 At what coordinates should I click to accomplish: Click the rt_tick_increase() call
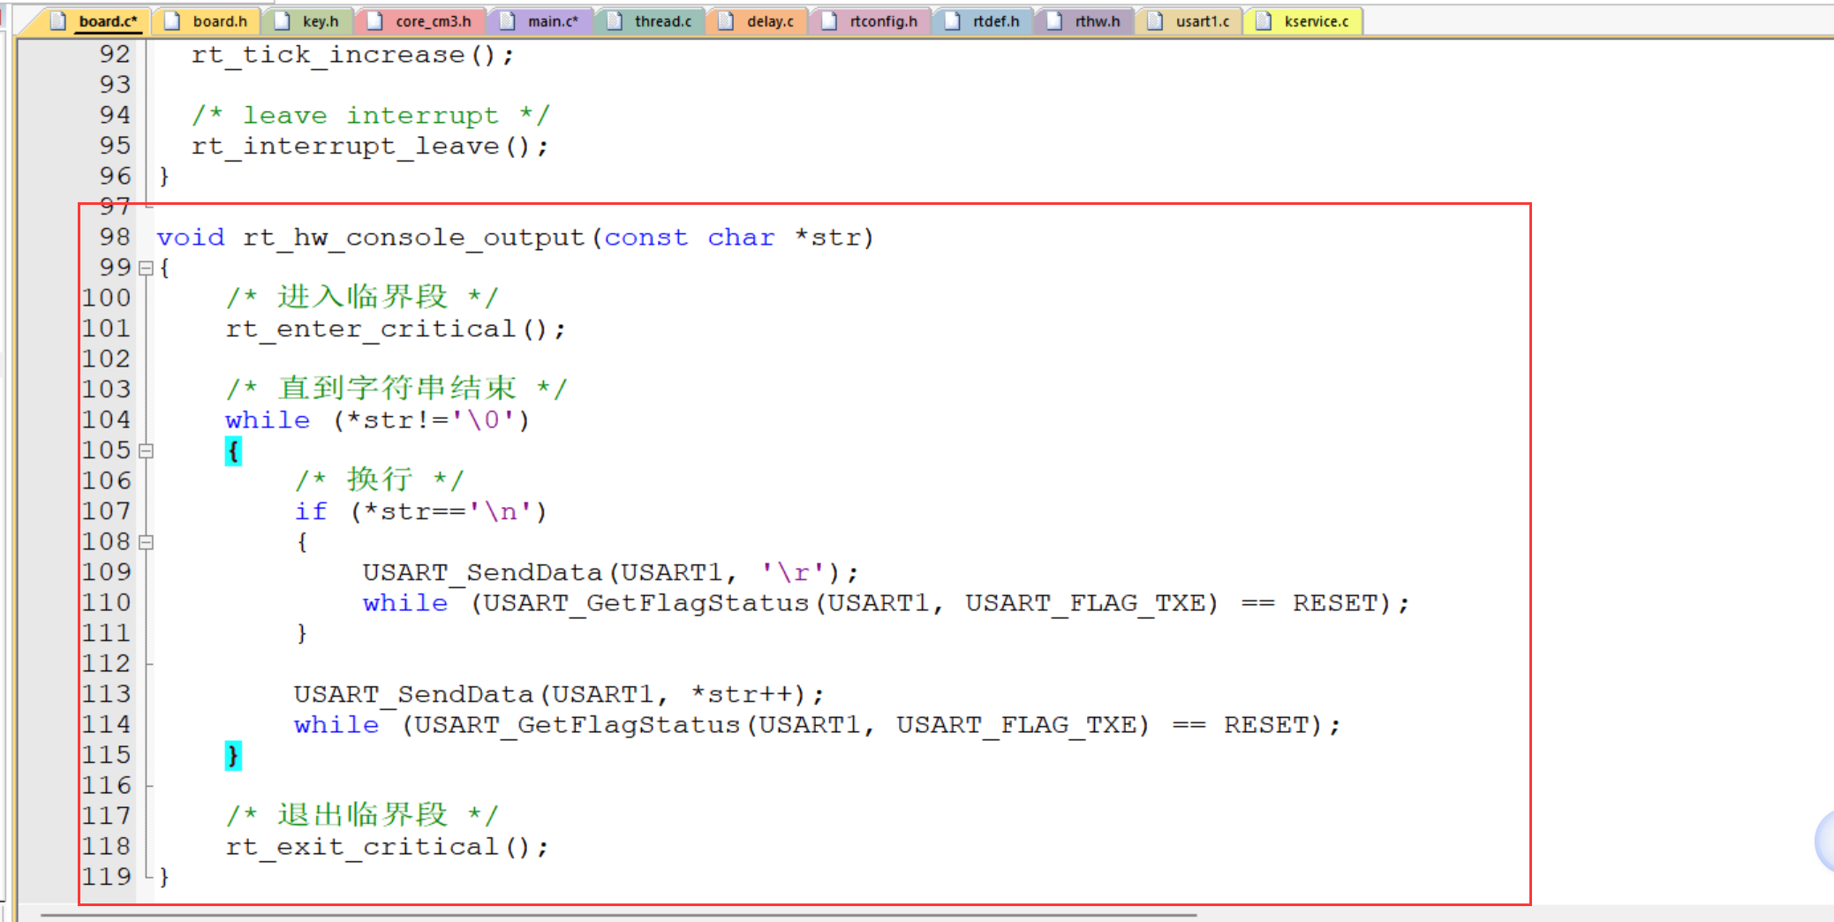click(x=352, y=55)
